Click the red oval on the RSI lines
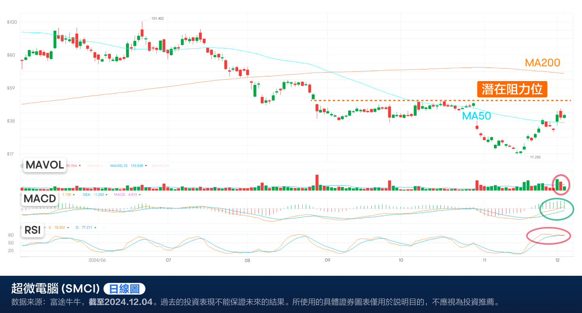This screenshot has width=582, height=313. 548,236
